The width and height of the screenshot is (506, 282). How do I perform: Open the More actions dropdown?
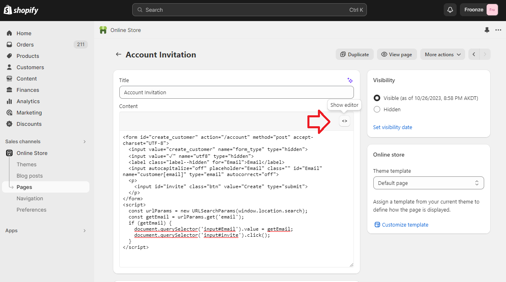click(x=443, y=54)
